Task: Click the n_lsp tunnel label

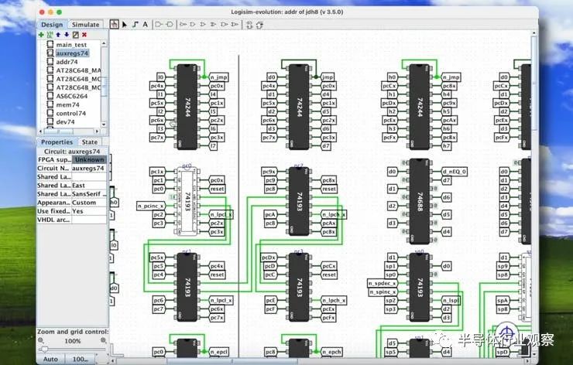Action: pyautogui.click(x=451, y=300)
